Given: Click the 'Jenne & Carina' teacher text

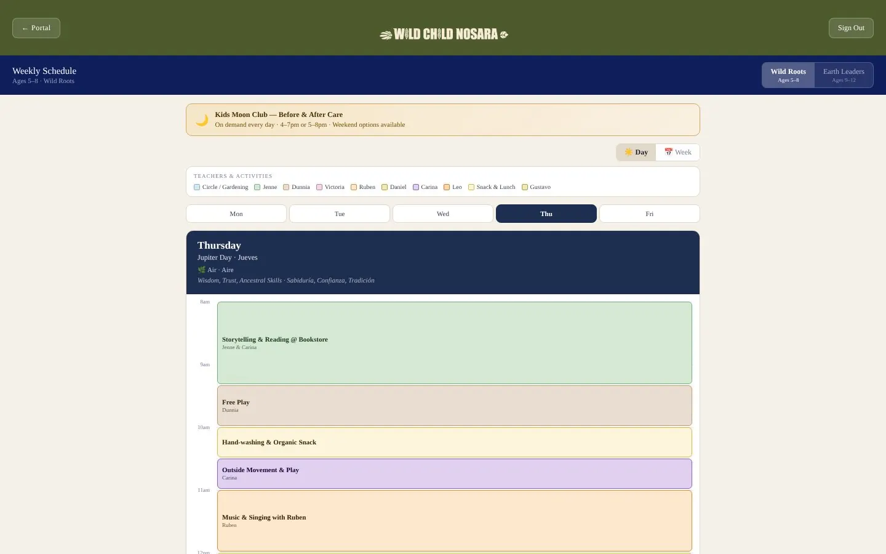Looking at the screenshot, I should click(239, 347).
